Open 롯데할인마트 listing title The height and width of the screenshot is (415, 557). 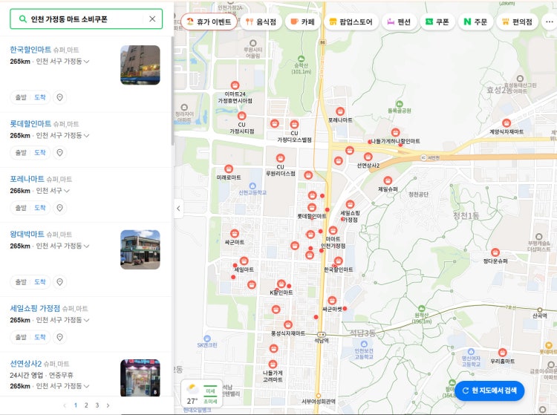(30, 123)
